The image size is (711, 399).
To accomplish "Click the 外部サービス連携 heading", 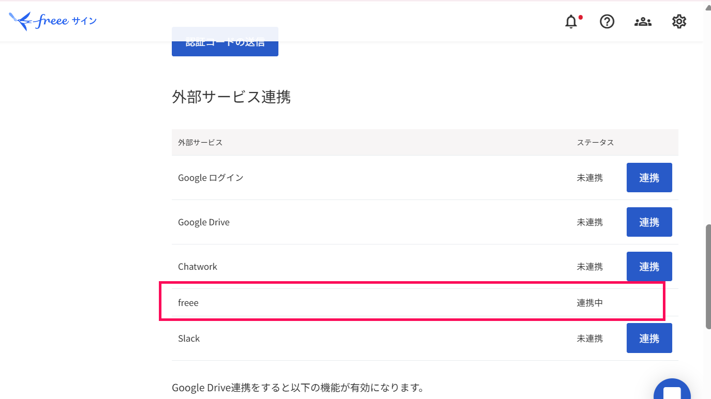I will (x=231, y=97).
